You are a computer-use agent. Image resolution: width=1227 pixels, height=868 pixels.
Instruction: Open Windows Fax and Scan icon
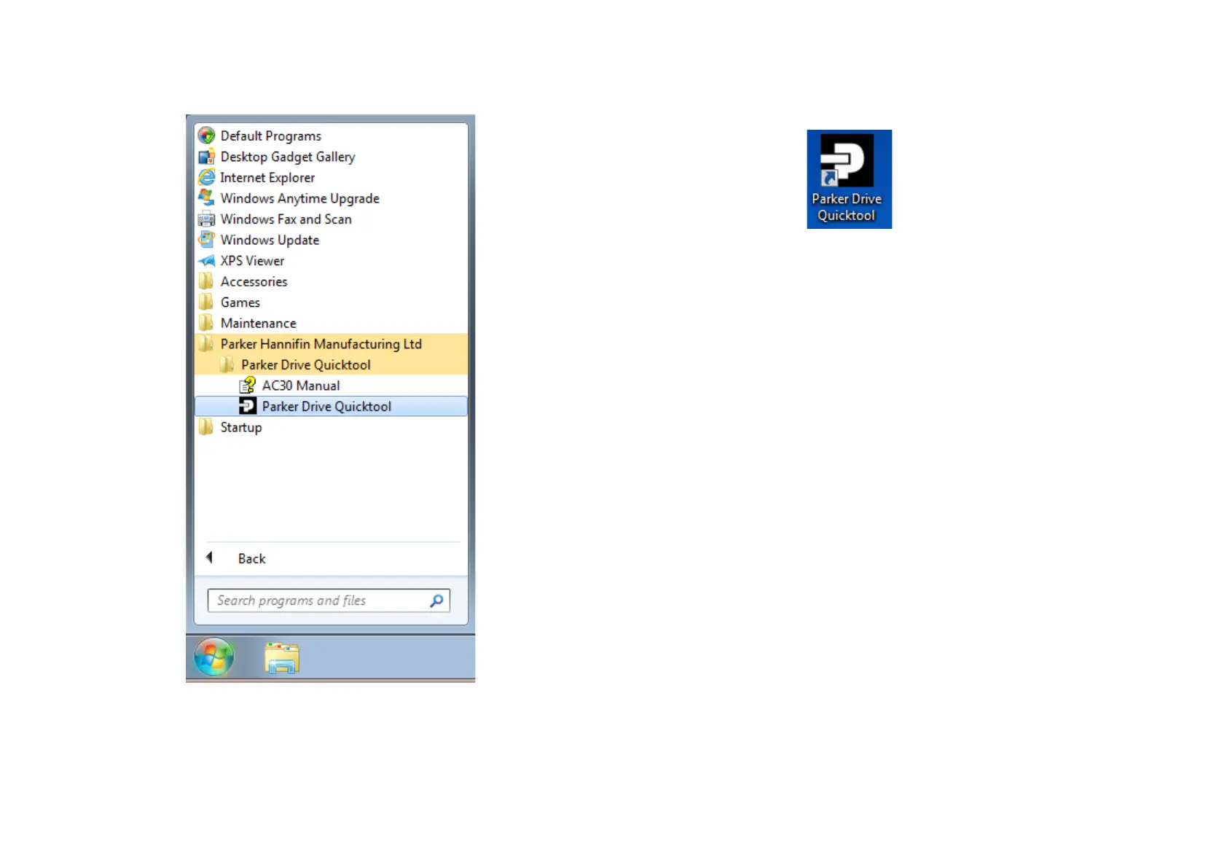[207, 219]
